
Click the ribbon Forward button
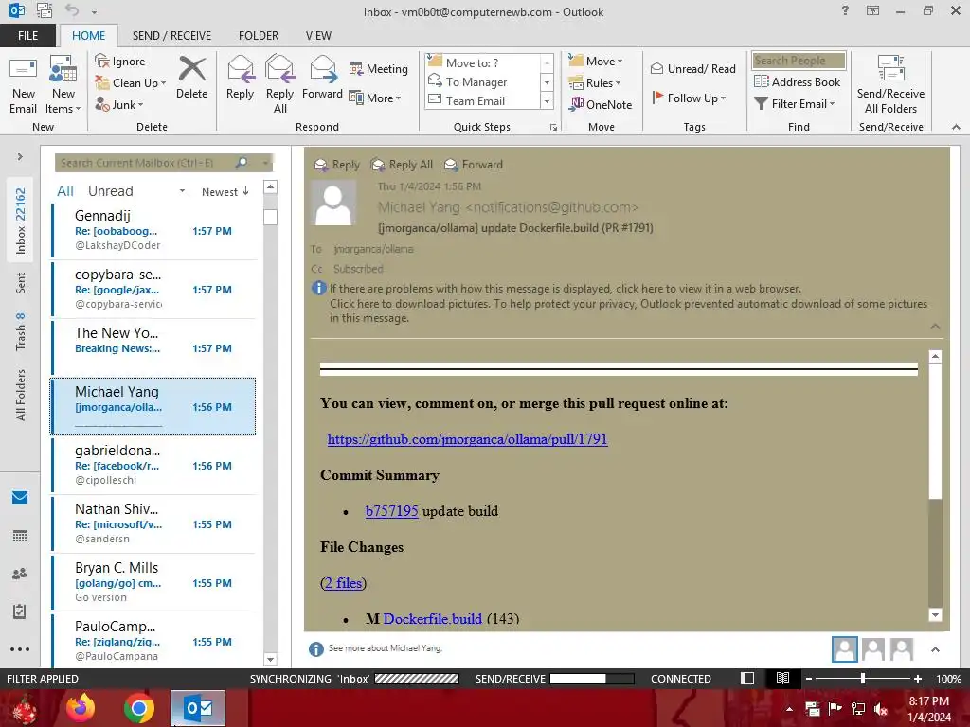[322, 78]
